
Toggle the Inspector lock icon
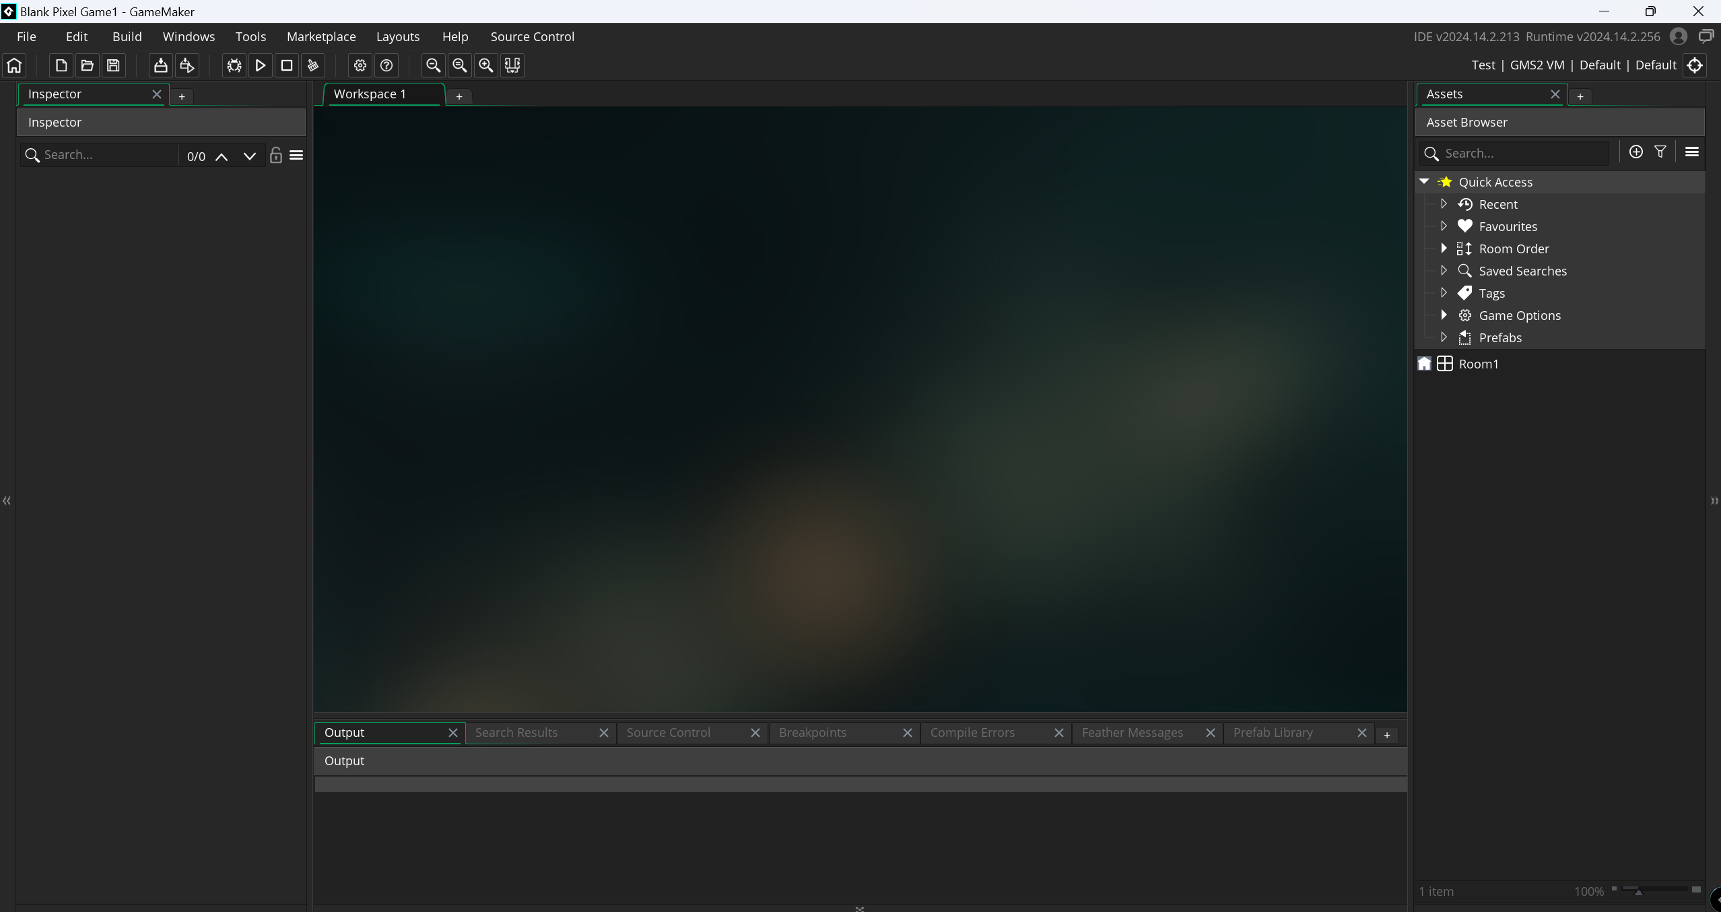pyautogui.click(x=275, y=156)
